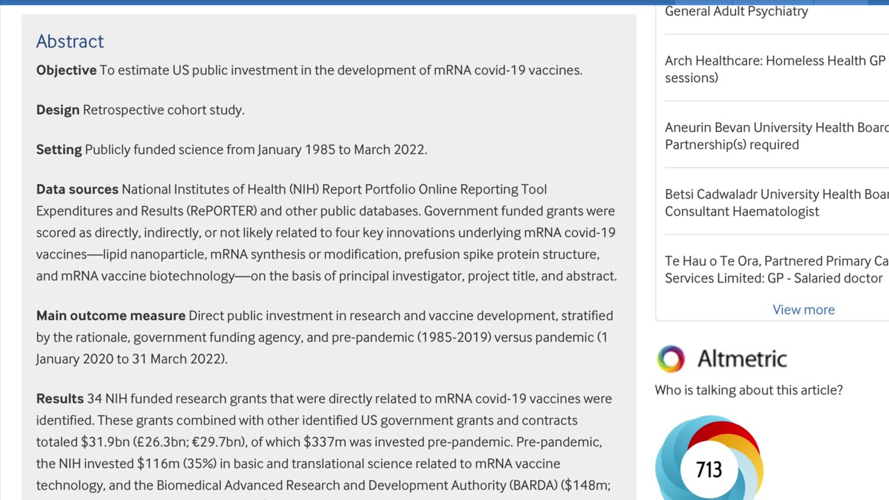This screenshot has width=889, height=500.
Task: Click the Main outcome measure label
Action: 111,315
